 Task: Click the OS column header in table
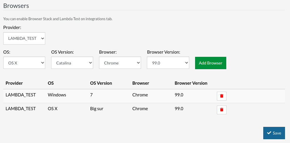[x=51, y=83]
